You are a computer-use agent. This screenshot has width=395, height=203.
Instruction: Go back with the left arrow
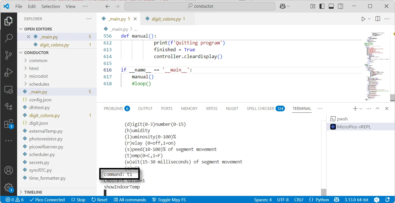pos(108,6)
